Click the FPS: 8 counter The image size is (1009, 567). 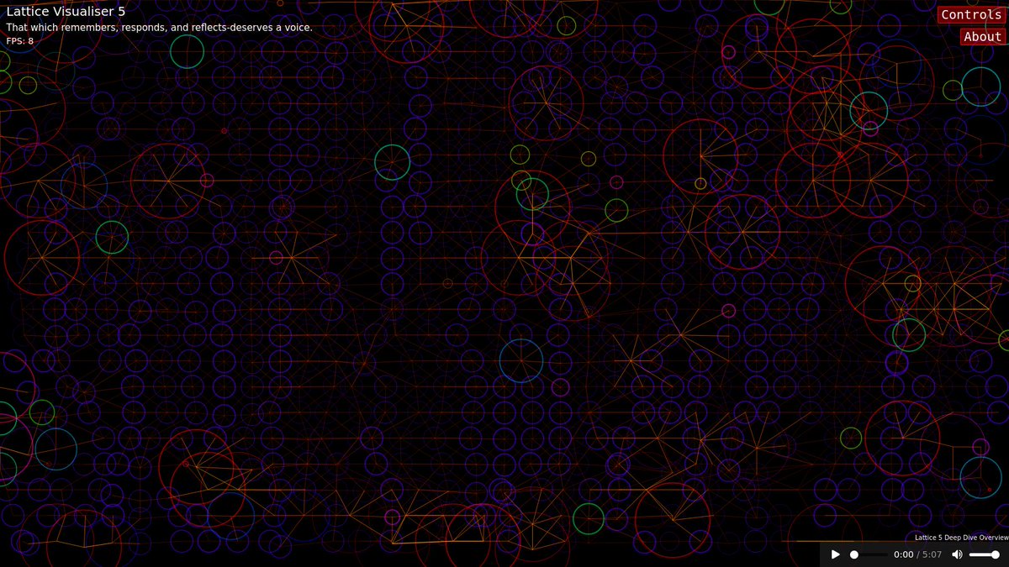coord(19,40)
